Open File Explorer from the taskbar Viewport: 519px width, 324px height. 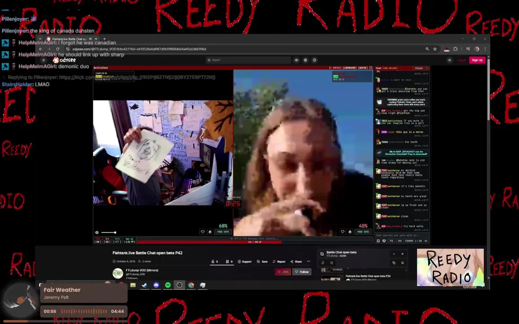[x=133, y=285]
